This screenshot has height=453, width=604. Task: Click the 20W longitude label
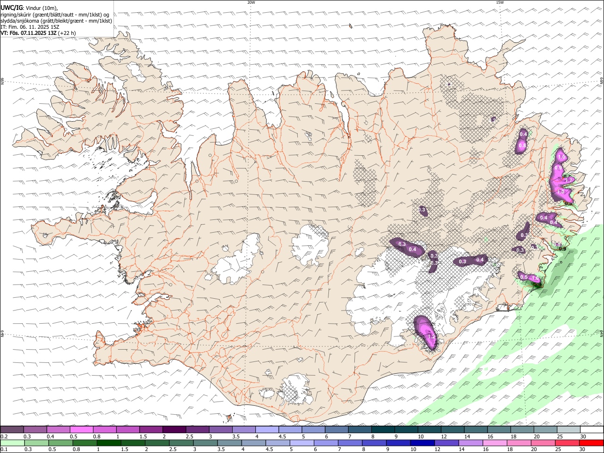pos(251,2)
